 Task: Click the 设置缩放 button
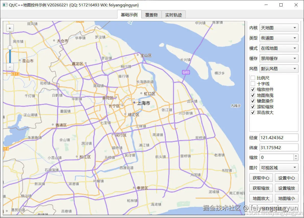pos(287,188)
